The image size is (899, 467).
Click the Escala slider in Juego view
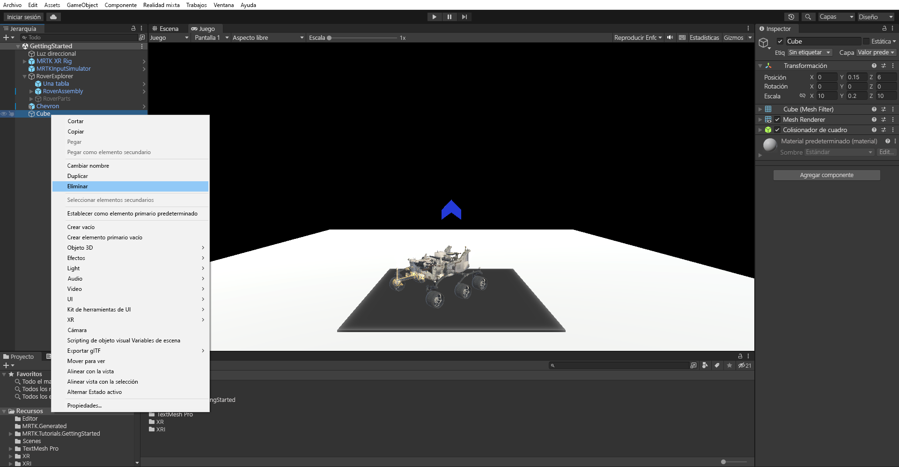[x=362, y=37]
